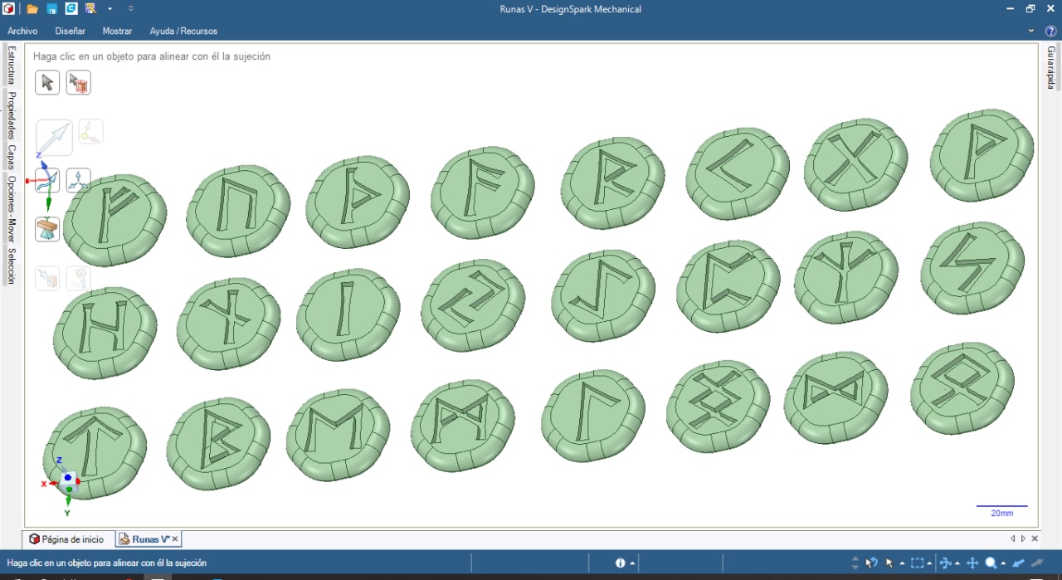
Task: Select the Zoom tool in the status bar
Action: [990, 563]
